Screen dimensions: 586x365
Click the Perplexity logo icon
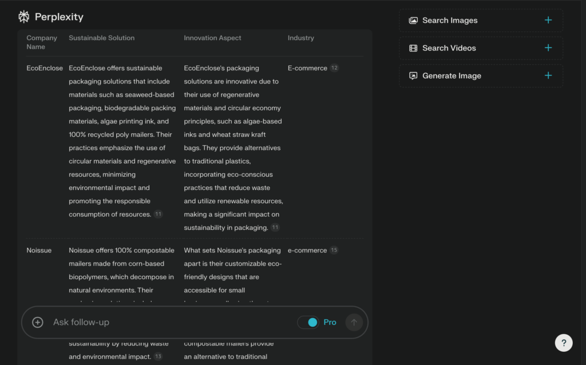coord(24,17)
